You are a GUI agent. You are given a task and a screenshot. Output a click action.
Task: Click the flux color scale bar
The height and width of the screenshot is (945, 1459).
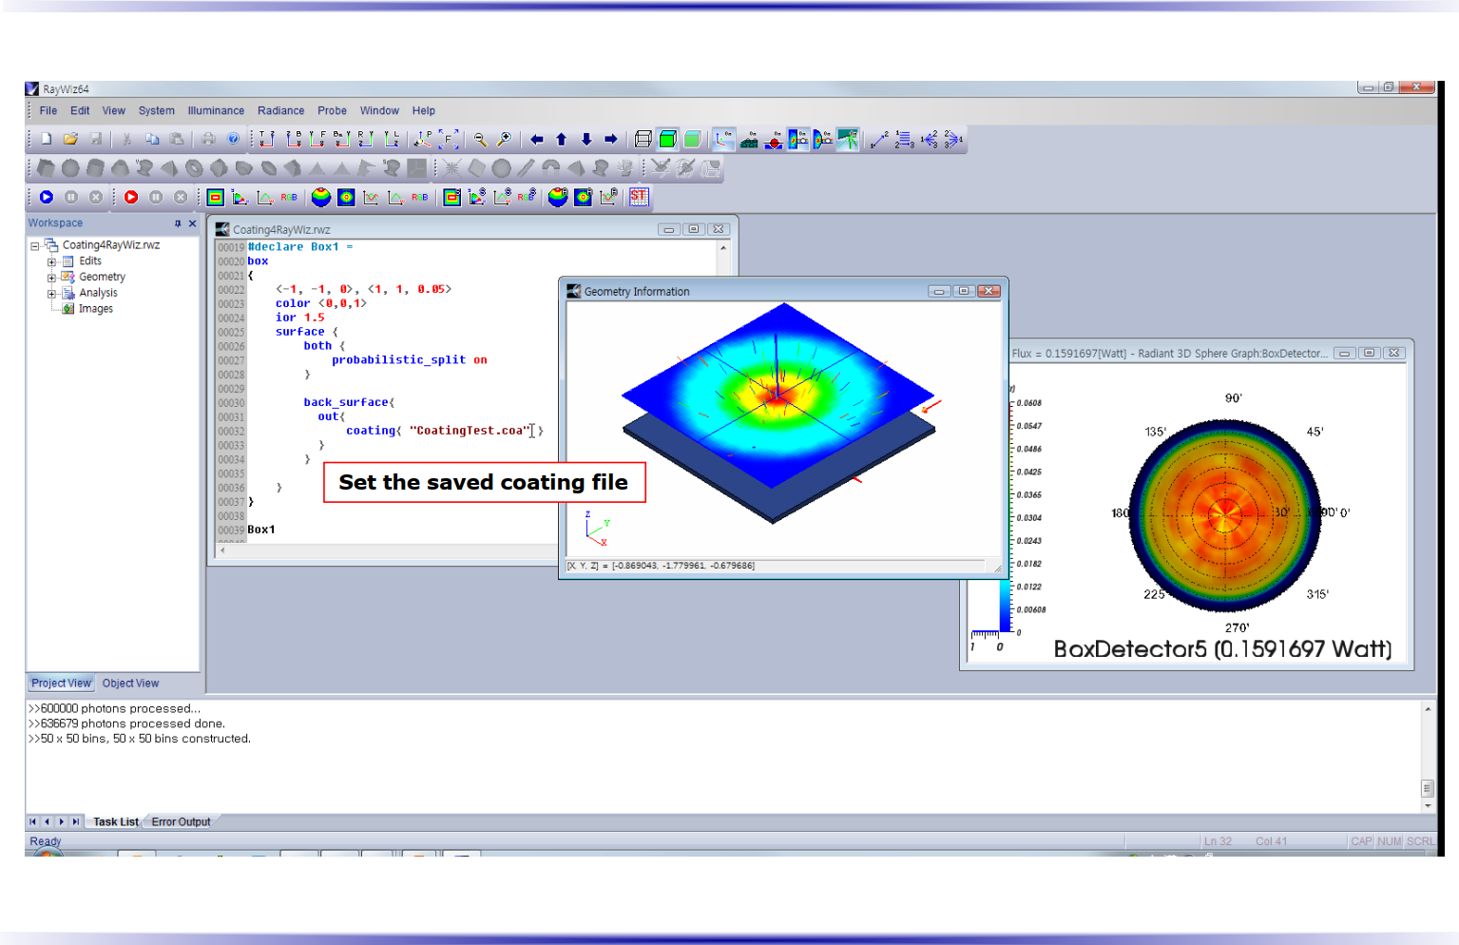point(1005,513)
